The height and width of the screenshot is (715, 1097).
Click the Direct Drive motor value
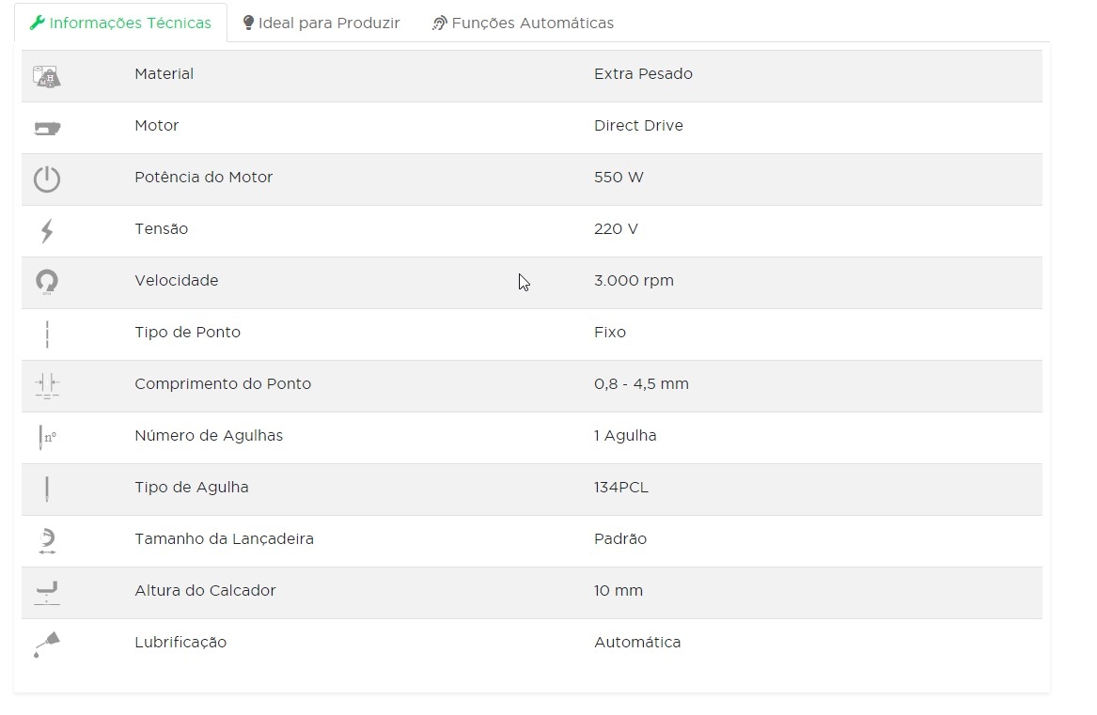pyautogui.click(x=638, y=126)
